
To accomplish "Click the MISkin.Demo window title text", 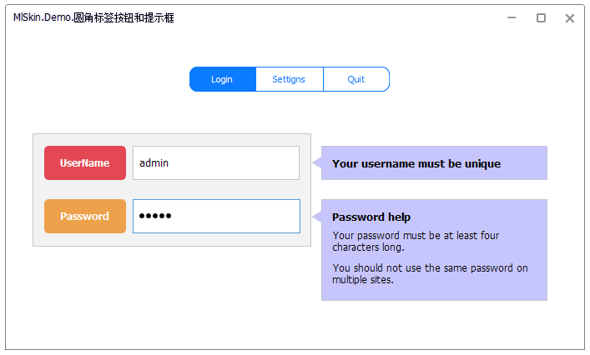I will point(93,17).
